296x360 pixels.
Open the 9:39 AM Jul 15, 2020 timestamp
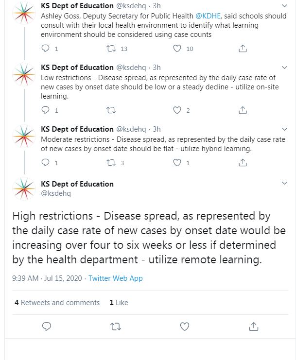point(47,278)
